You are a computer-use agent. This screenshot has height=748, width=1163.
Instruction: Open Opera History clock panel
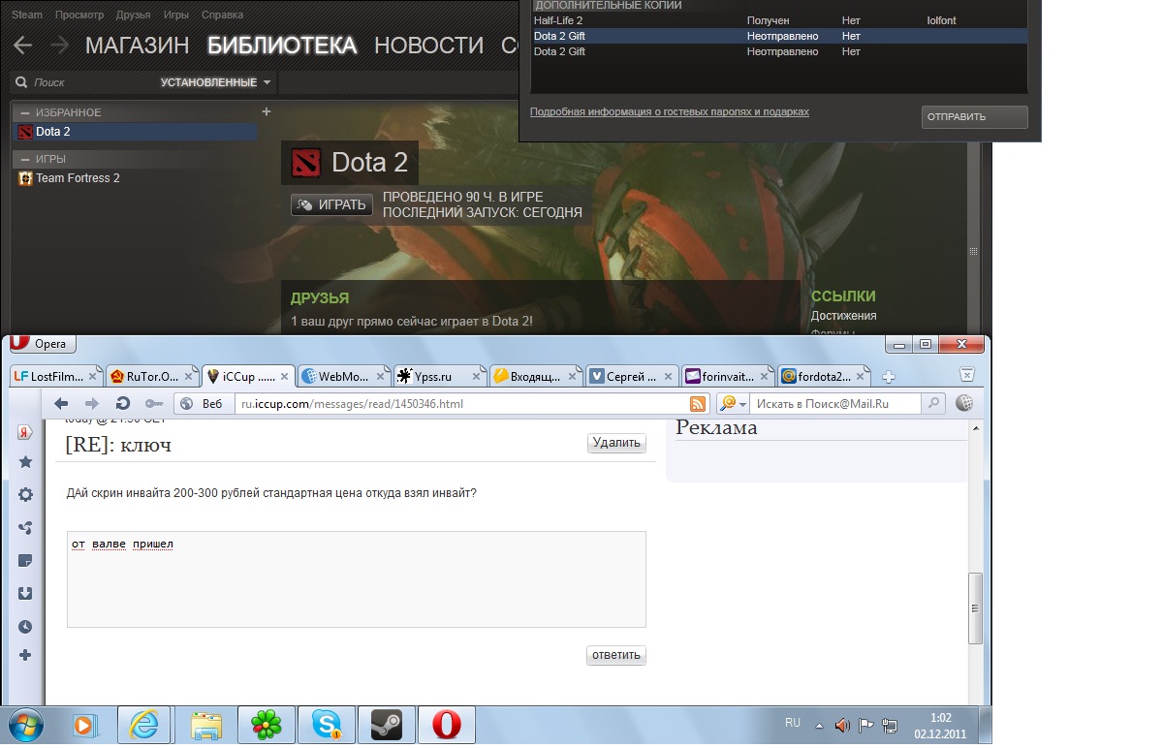point(25,627)
